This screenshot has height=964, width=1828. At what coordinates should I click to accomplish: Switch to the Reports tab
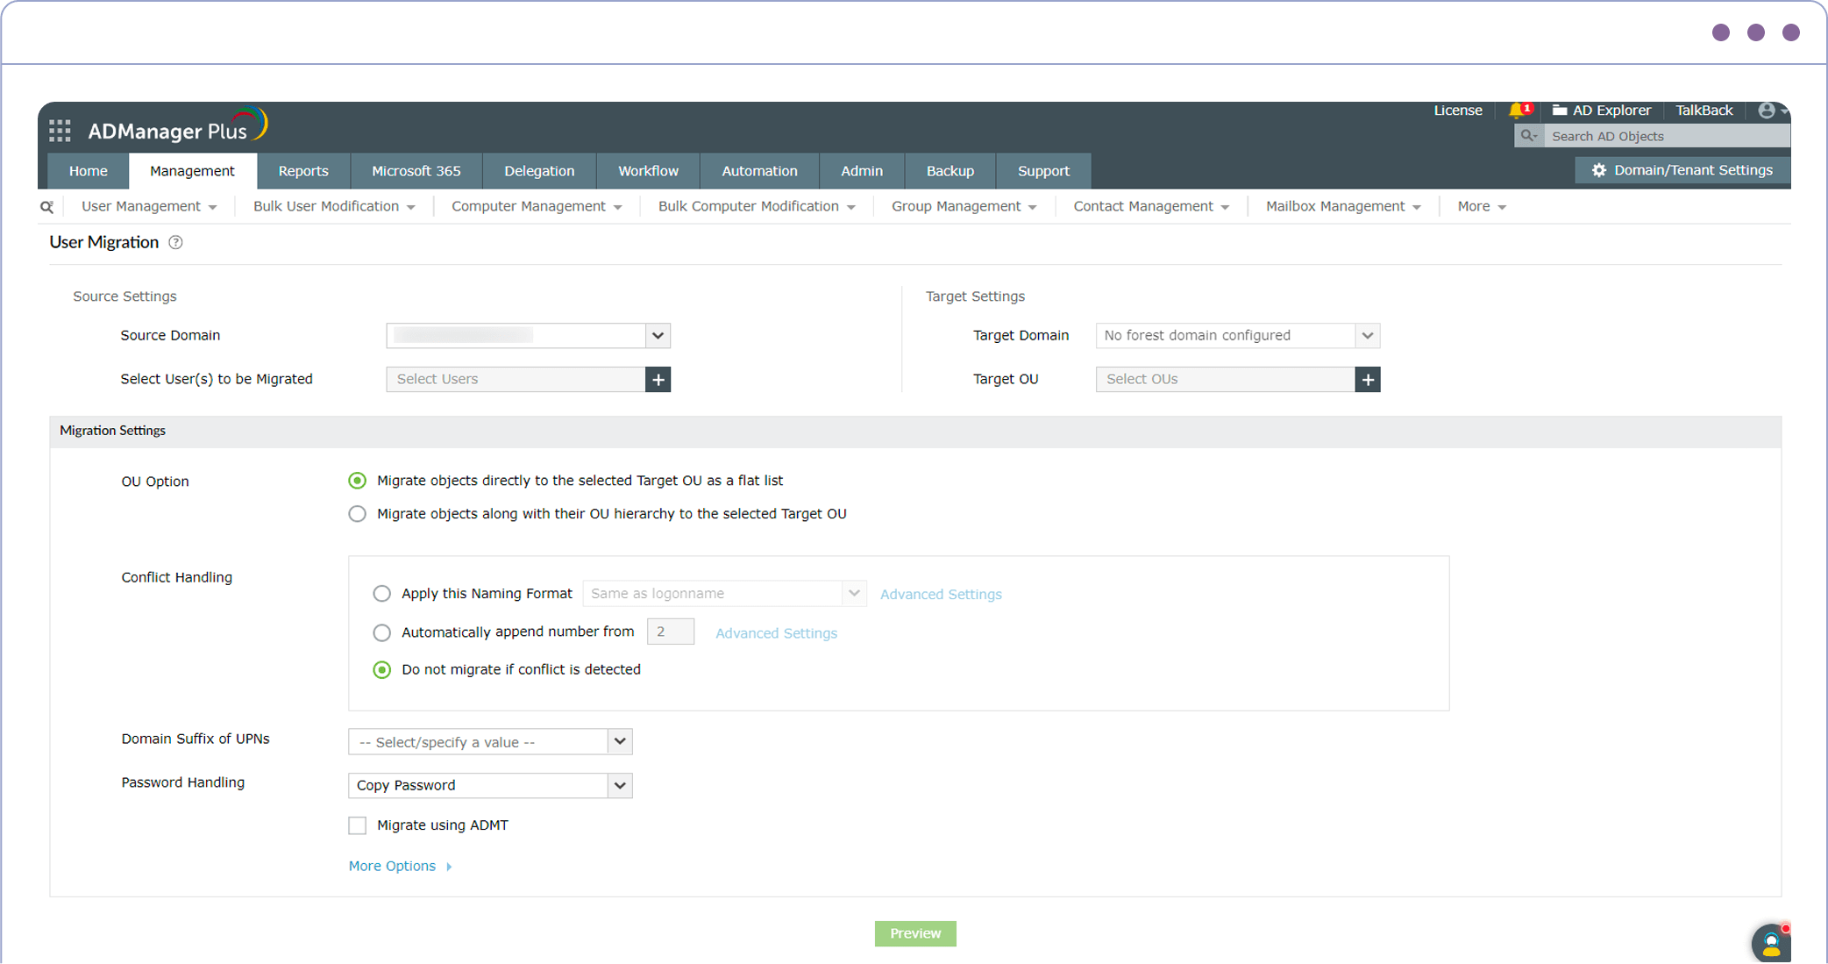pos(302,170)
